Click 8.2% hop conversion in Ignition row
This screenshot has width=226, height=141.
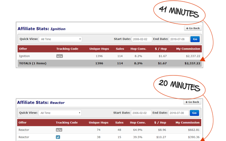138,56
